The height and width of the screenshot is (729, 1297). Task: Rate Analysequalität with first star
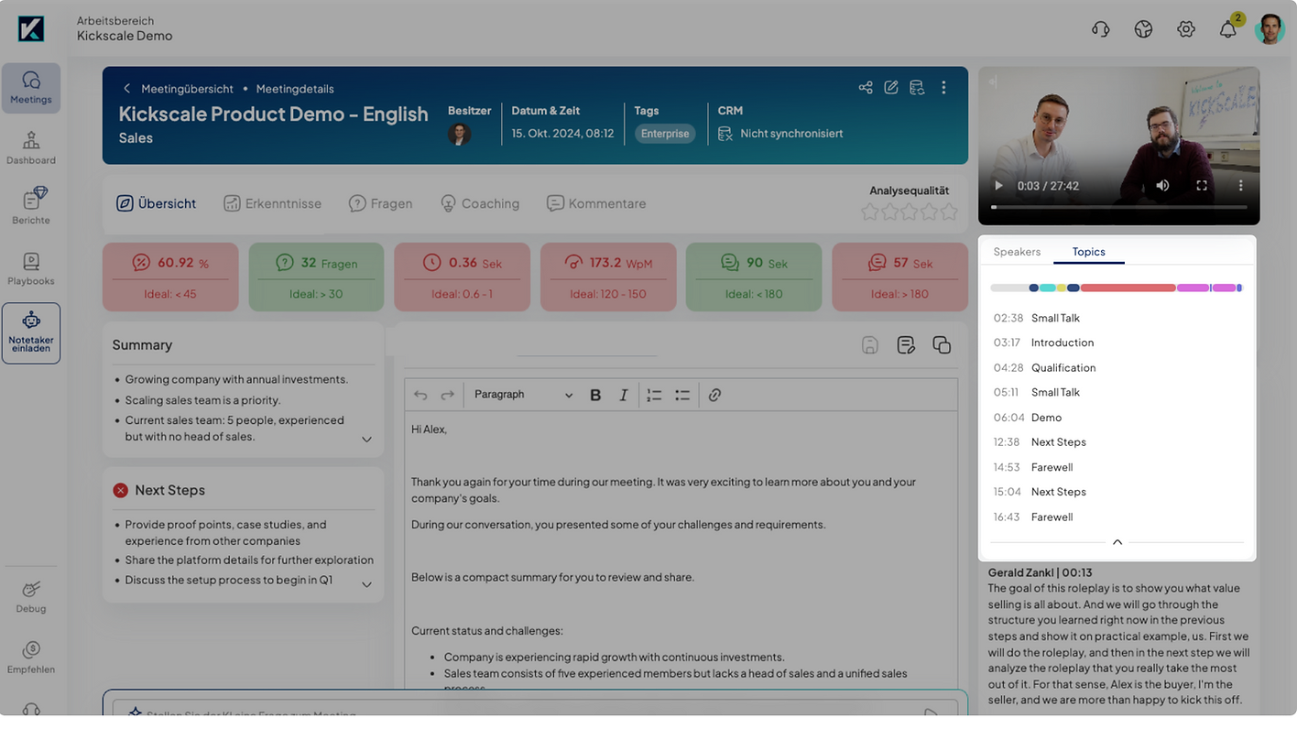(x=869, y=212)
